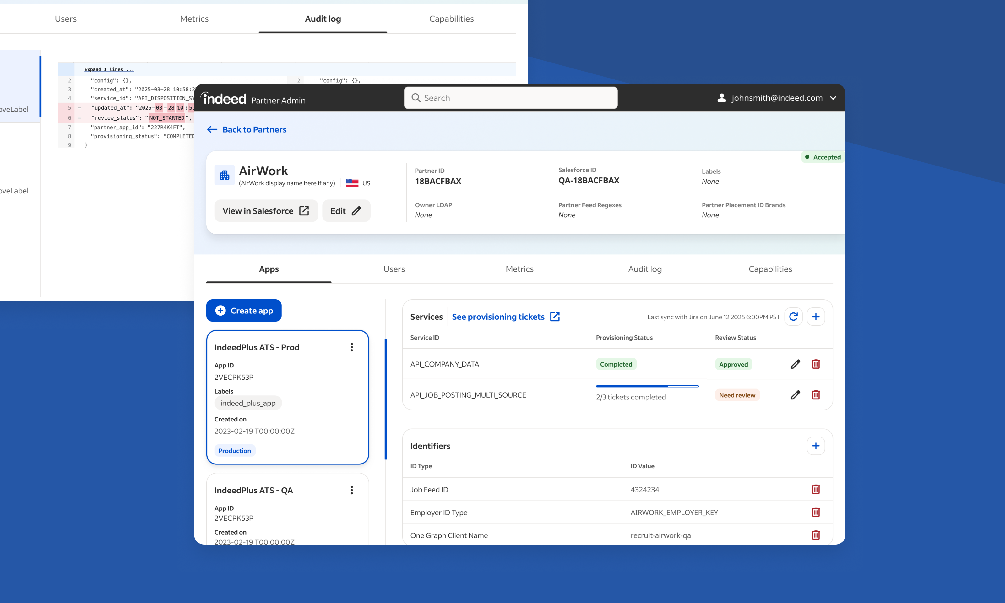Add a new service with plus icon
The height and width of the screenshot is (603, 1005).
815,317
